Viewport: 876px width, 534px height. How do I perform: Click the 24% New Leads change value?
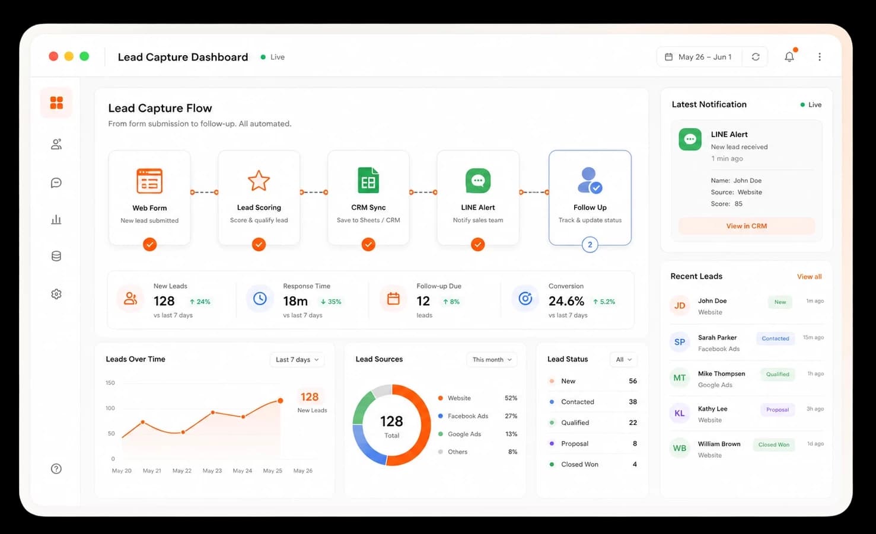[x=200, y=302]
